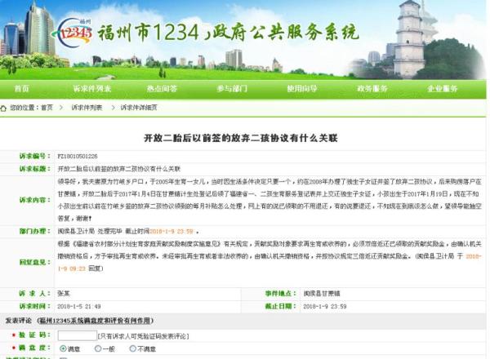The image size is (490, 359).
Task: Click the 验证码 input field
Action: click(x=76, y=335)
